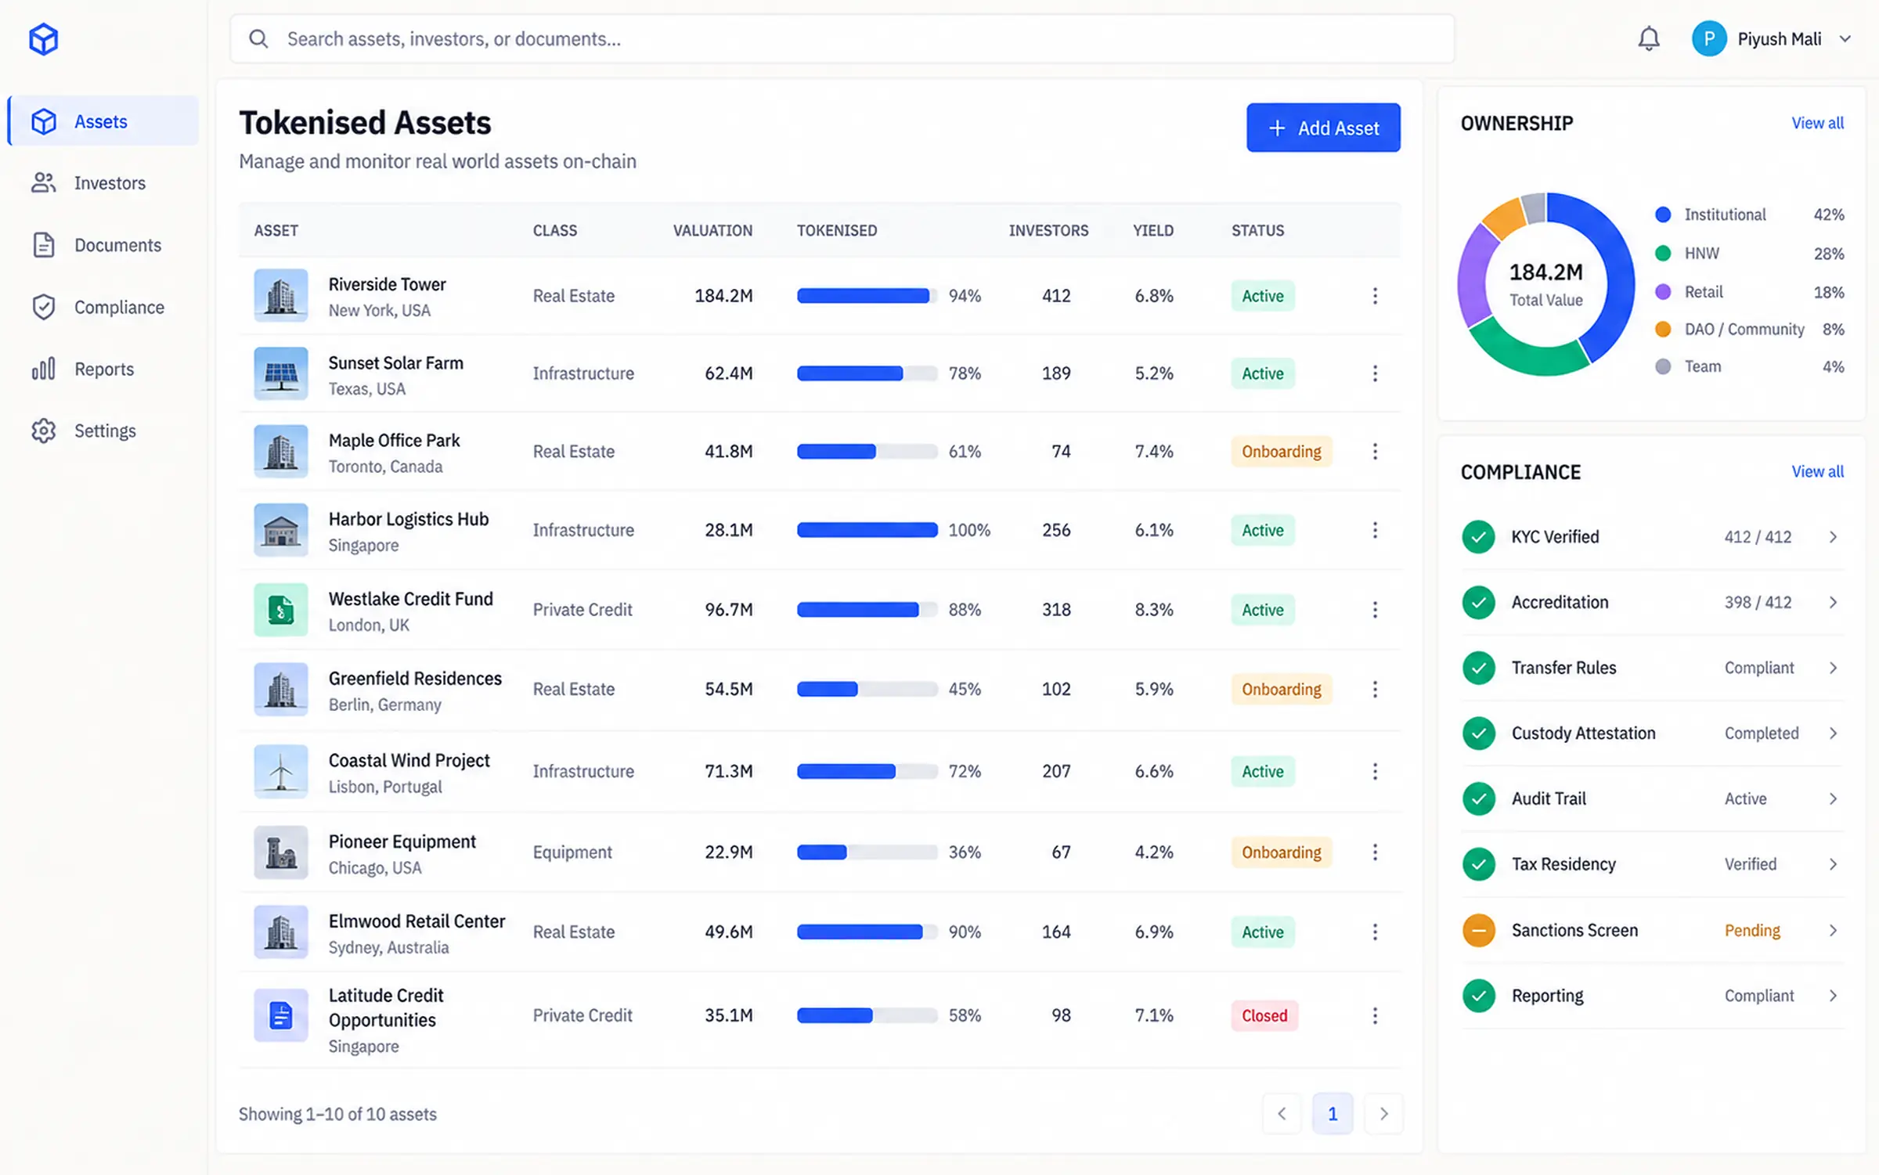Click the Sunset Solar Farm panel thumbnail
The height and width of the screenshot is (1175, 1879).
click(281, 373)
